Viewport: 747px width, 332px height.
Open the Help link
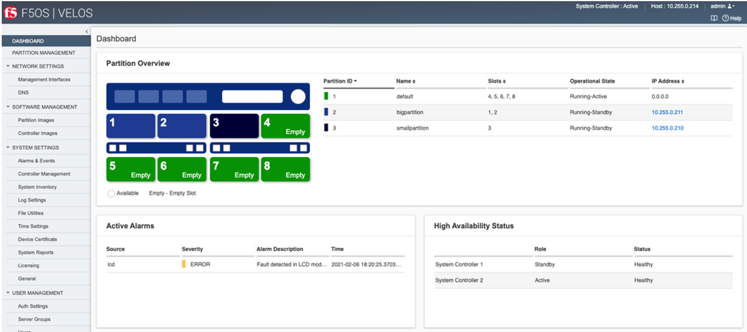point(732,18)
